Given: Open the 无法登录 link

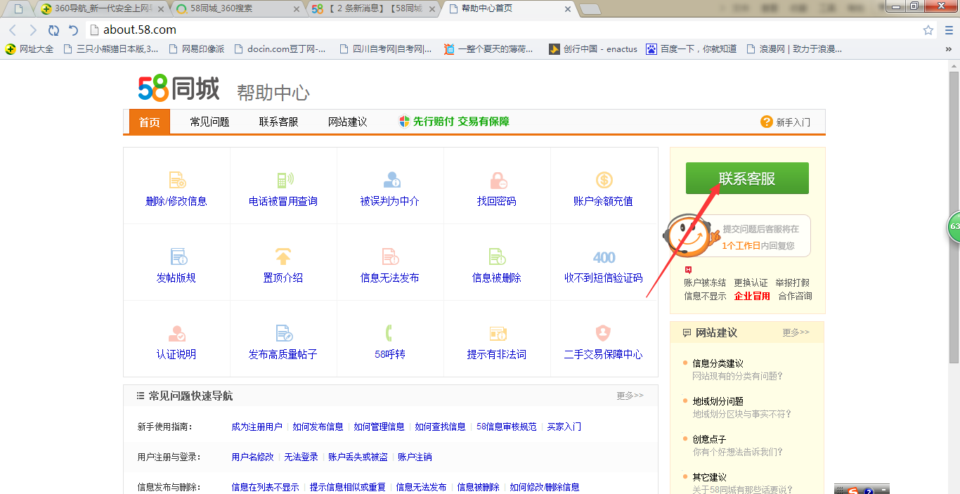Looking at the screenshot, I should coord(301,457).
